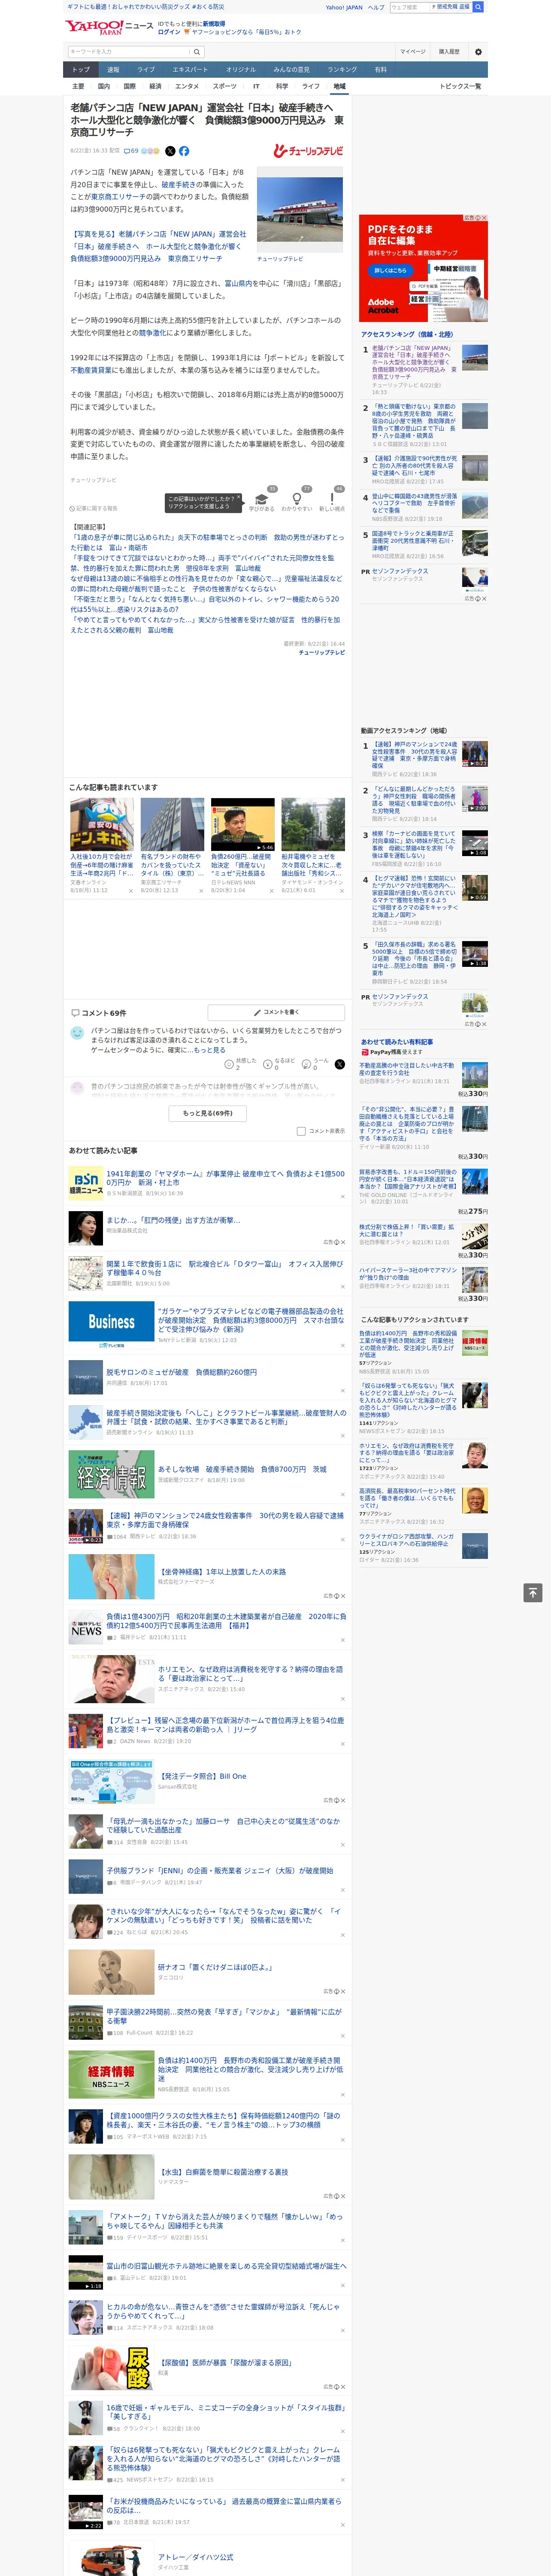Open 'あしもな牧場 破産手続き開始' article
The width and height of the screenshot is (551, 2576).
tap(242, 1469)
